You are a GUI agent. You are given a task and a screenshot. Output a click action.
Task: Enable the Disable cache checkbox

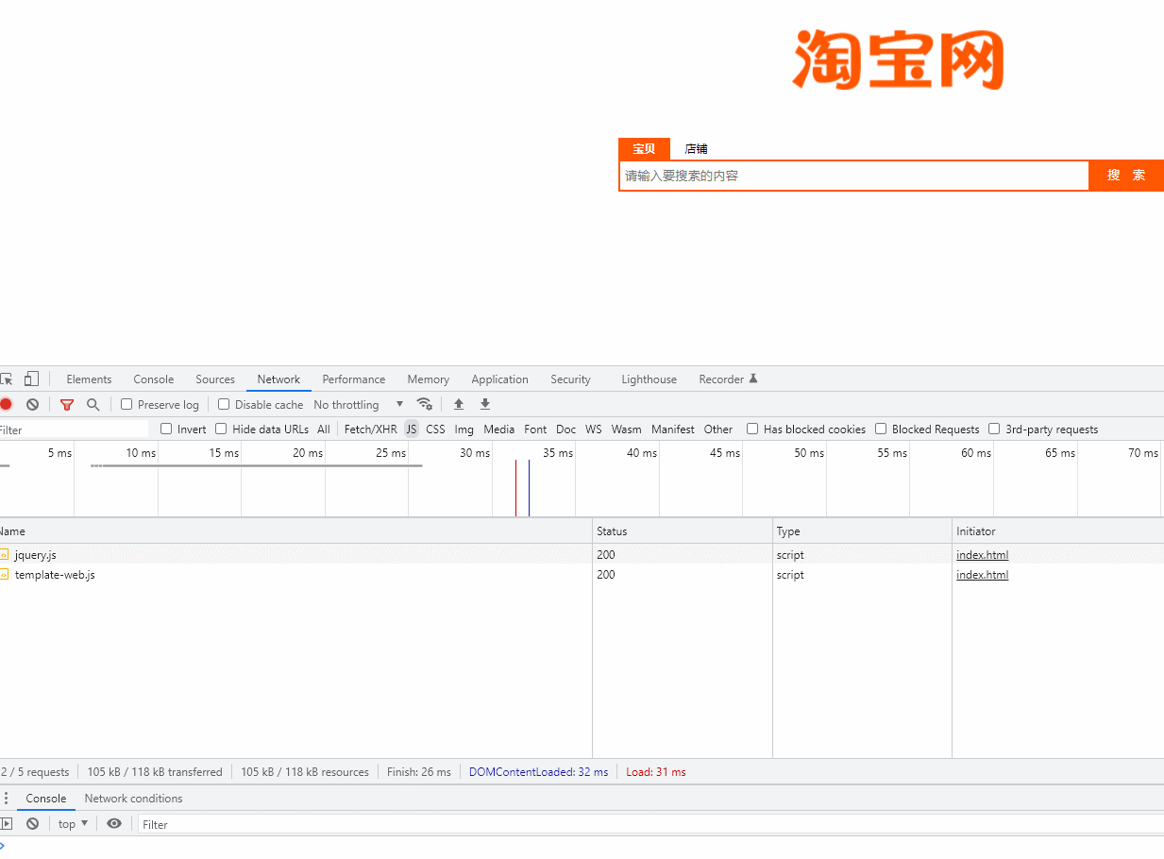point(224,404)
